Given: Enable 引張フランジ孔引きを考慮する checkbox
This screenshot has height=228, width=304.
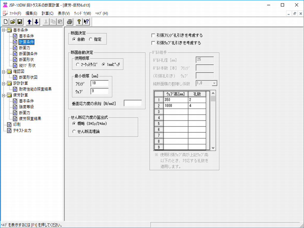Looking at the screenshot, I should point(153,35).
